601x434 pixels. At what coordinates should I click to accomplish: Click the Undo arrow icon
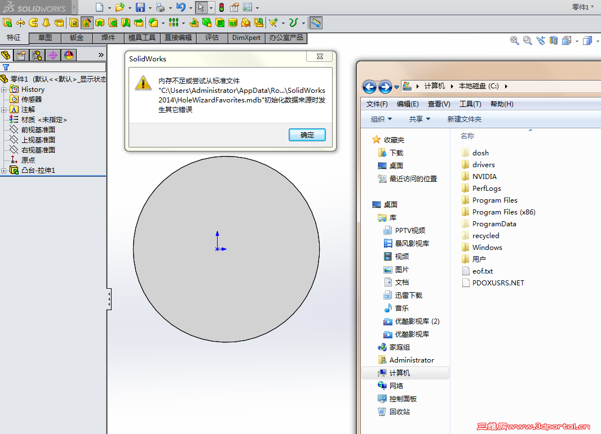tap(181, 7)
